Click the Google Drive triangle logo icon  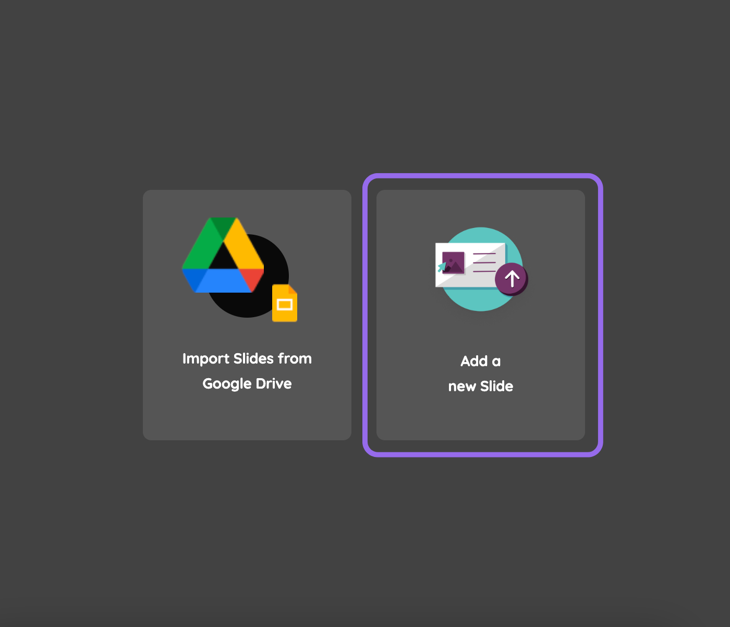(223, 255)
